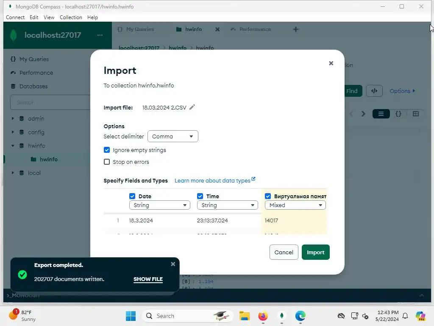Click the sidebar database search field
Image resolution: width=434 pixels, height=326 pixels.
pyautogui.click(x=50, y=103)
